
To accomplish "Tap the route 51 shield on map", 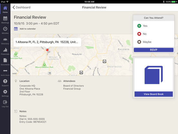I will pyautogui.click(x=104, y=61).
